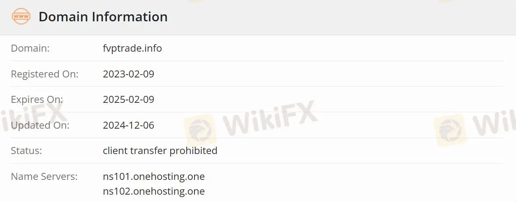Select the 2024-12-06 updated date
516x202 pixels.
[x=128, y=125]
